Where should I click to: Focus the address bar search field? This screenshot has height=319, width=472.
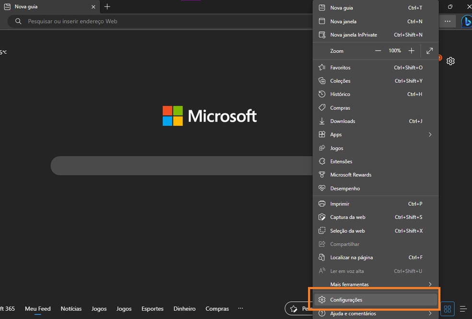click(x=160, y=22)
